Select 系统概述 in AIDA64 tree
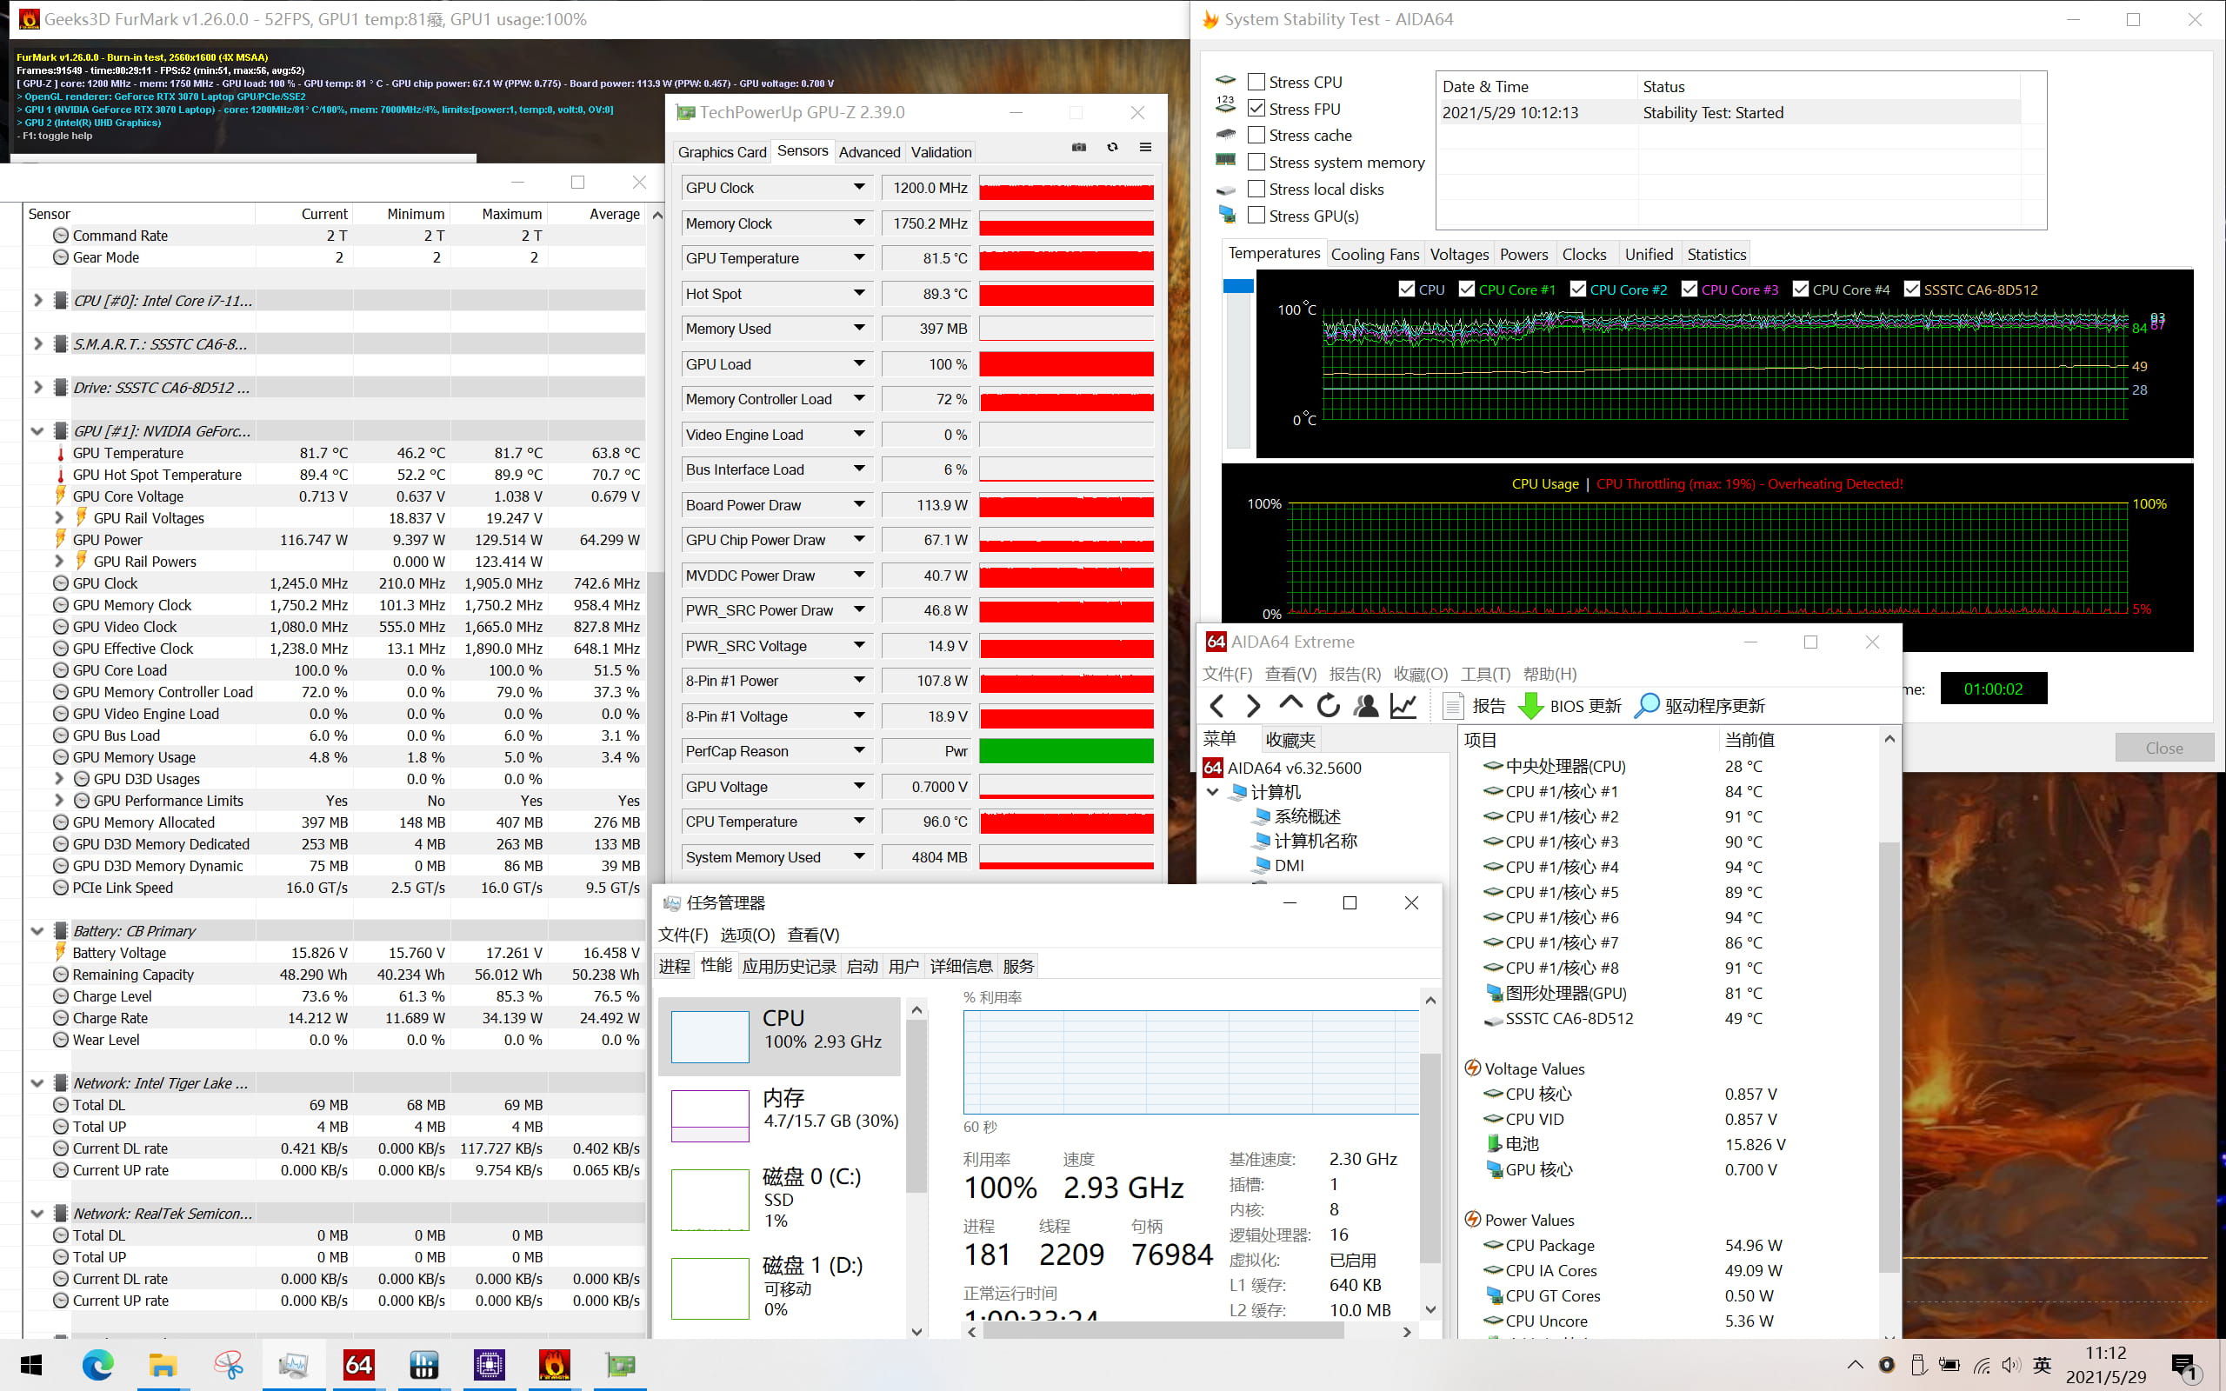The width and height of the screenshot is (2226, 1391). click(x=1307, y=816)
